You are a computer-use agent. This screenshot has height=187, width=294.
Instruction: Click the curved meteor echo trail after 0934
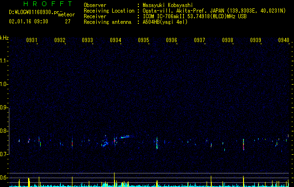point(126,137)
